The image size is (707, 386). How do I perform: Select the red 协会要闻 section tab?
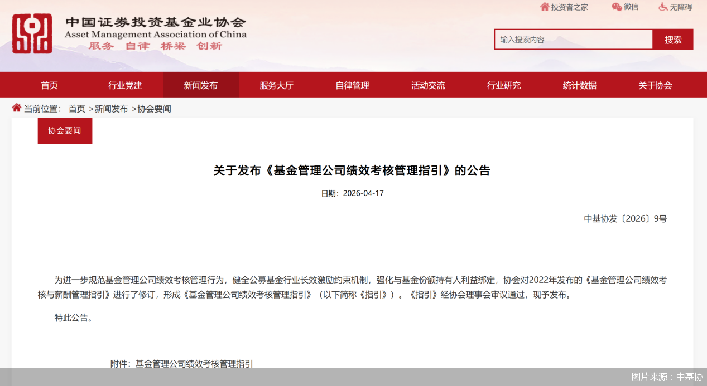click(x=65, y=130)
